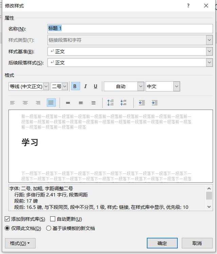Toggle the Bold formatting button
This screenshot has width=217, height=254.
coord(75,86)
